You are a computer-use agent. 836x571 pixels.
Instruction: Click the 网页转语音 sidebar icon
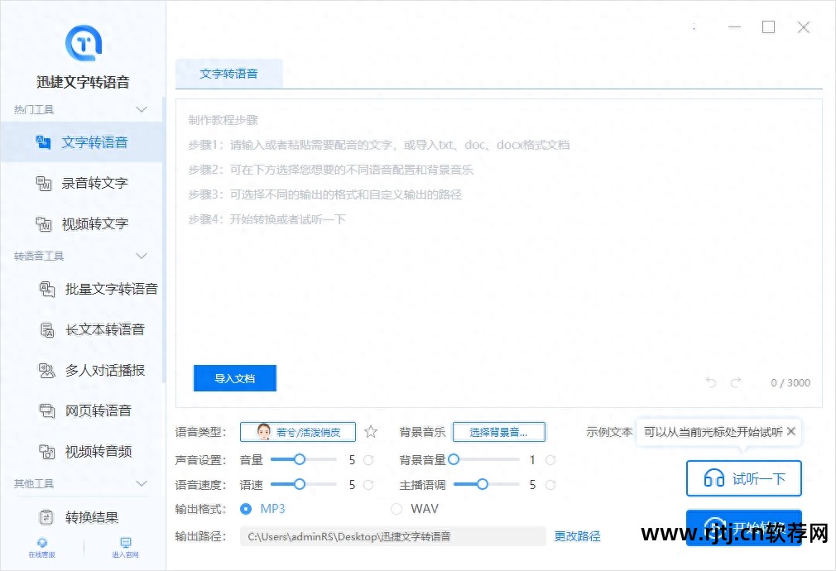(47, 410)
